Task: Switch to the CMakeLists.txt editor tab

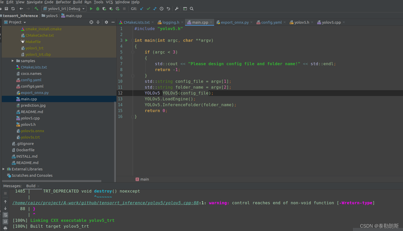Action: [137, 22]
